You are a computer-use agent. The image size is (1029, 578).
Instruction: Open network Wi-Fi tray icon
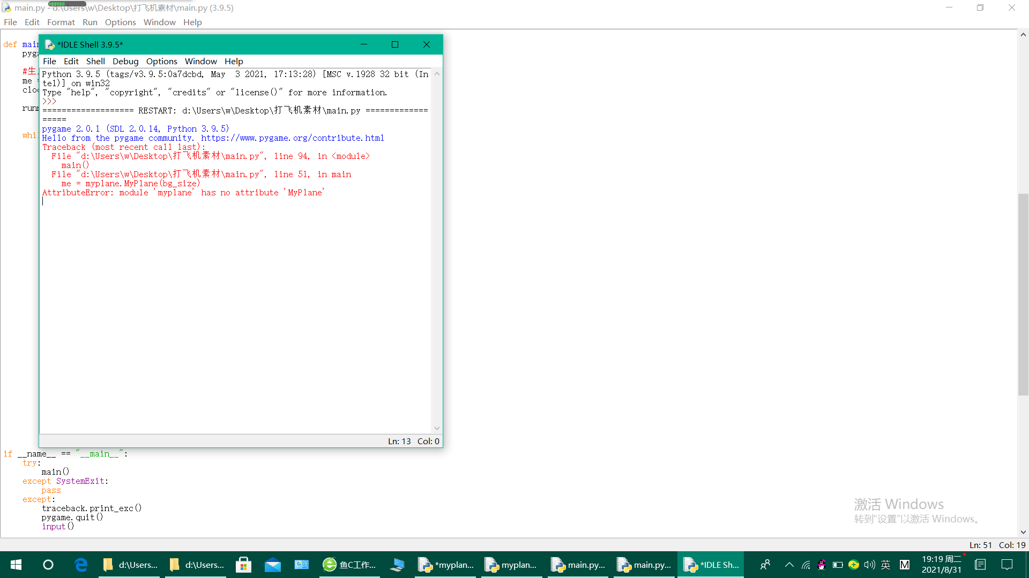pyautogui.click(x=806, y=565)
